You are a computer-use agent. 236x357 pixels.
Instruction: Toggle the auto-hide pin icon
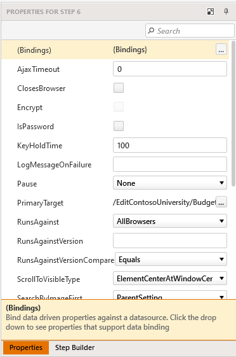[x=226, y=11]
